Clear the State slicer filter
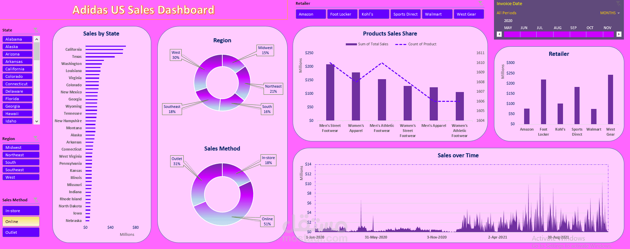The image size is (630, 249). (x=36, y=30)
